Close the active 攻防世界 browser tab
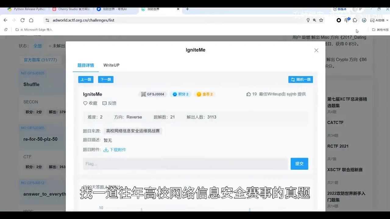This screenshot has height=219, width=390. (x=178, y=9)
